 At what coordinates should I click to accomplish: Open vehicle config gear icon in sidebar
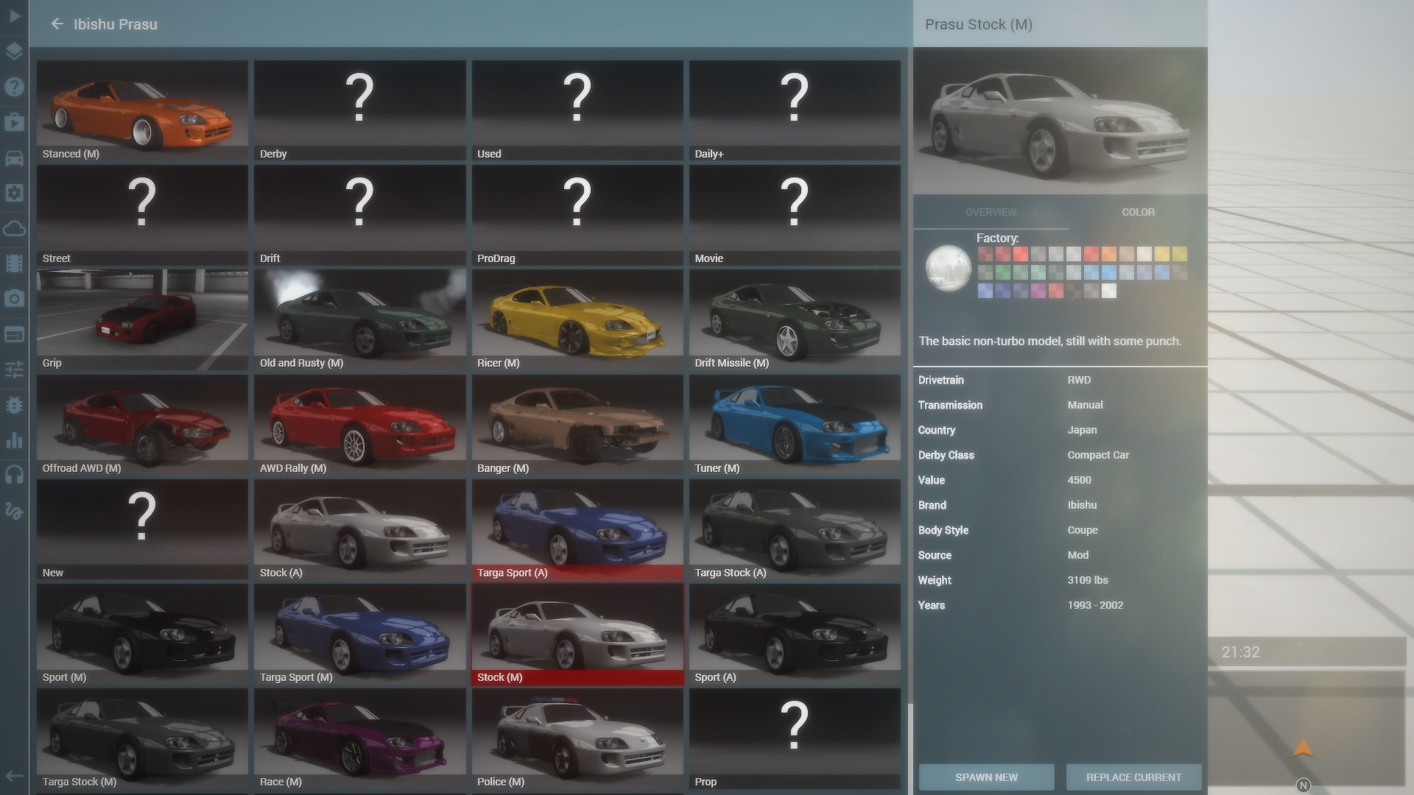pos(15,193)
